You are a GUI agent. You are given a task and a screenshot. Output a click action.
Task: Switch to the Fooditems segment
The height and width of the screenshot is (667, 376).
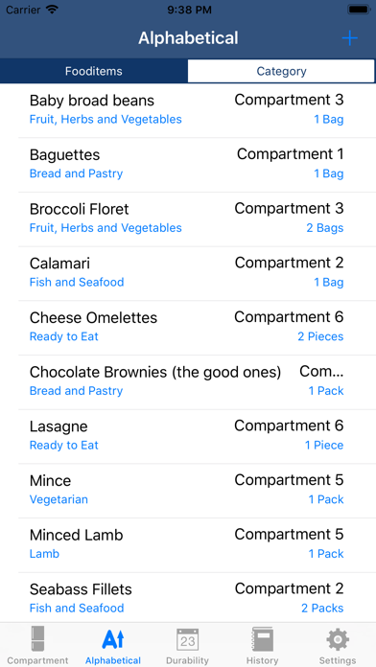[x=94, y=71]
